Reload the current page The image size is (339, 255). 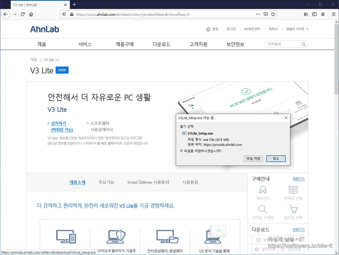pos(23,14)
